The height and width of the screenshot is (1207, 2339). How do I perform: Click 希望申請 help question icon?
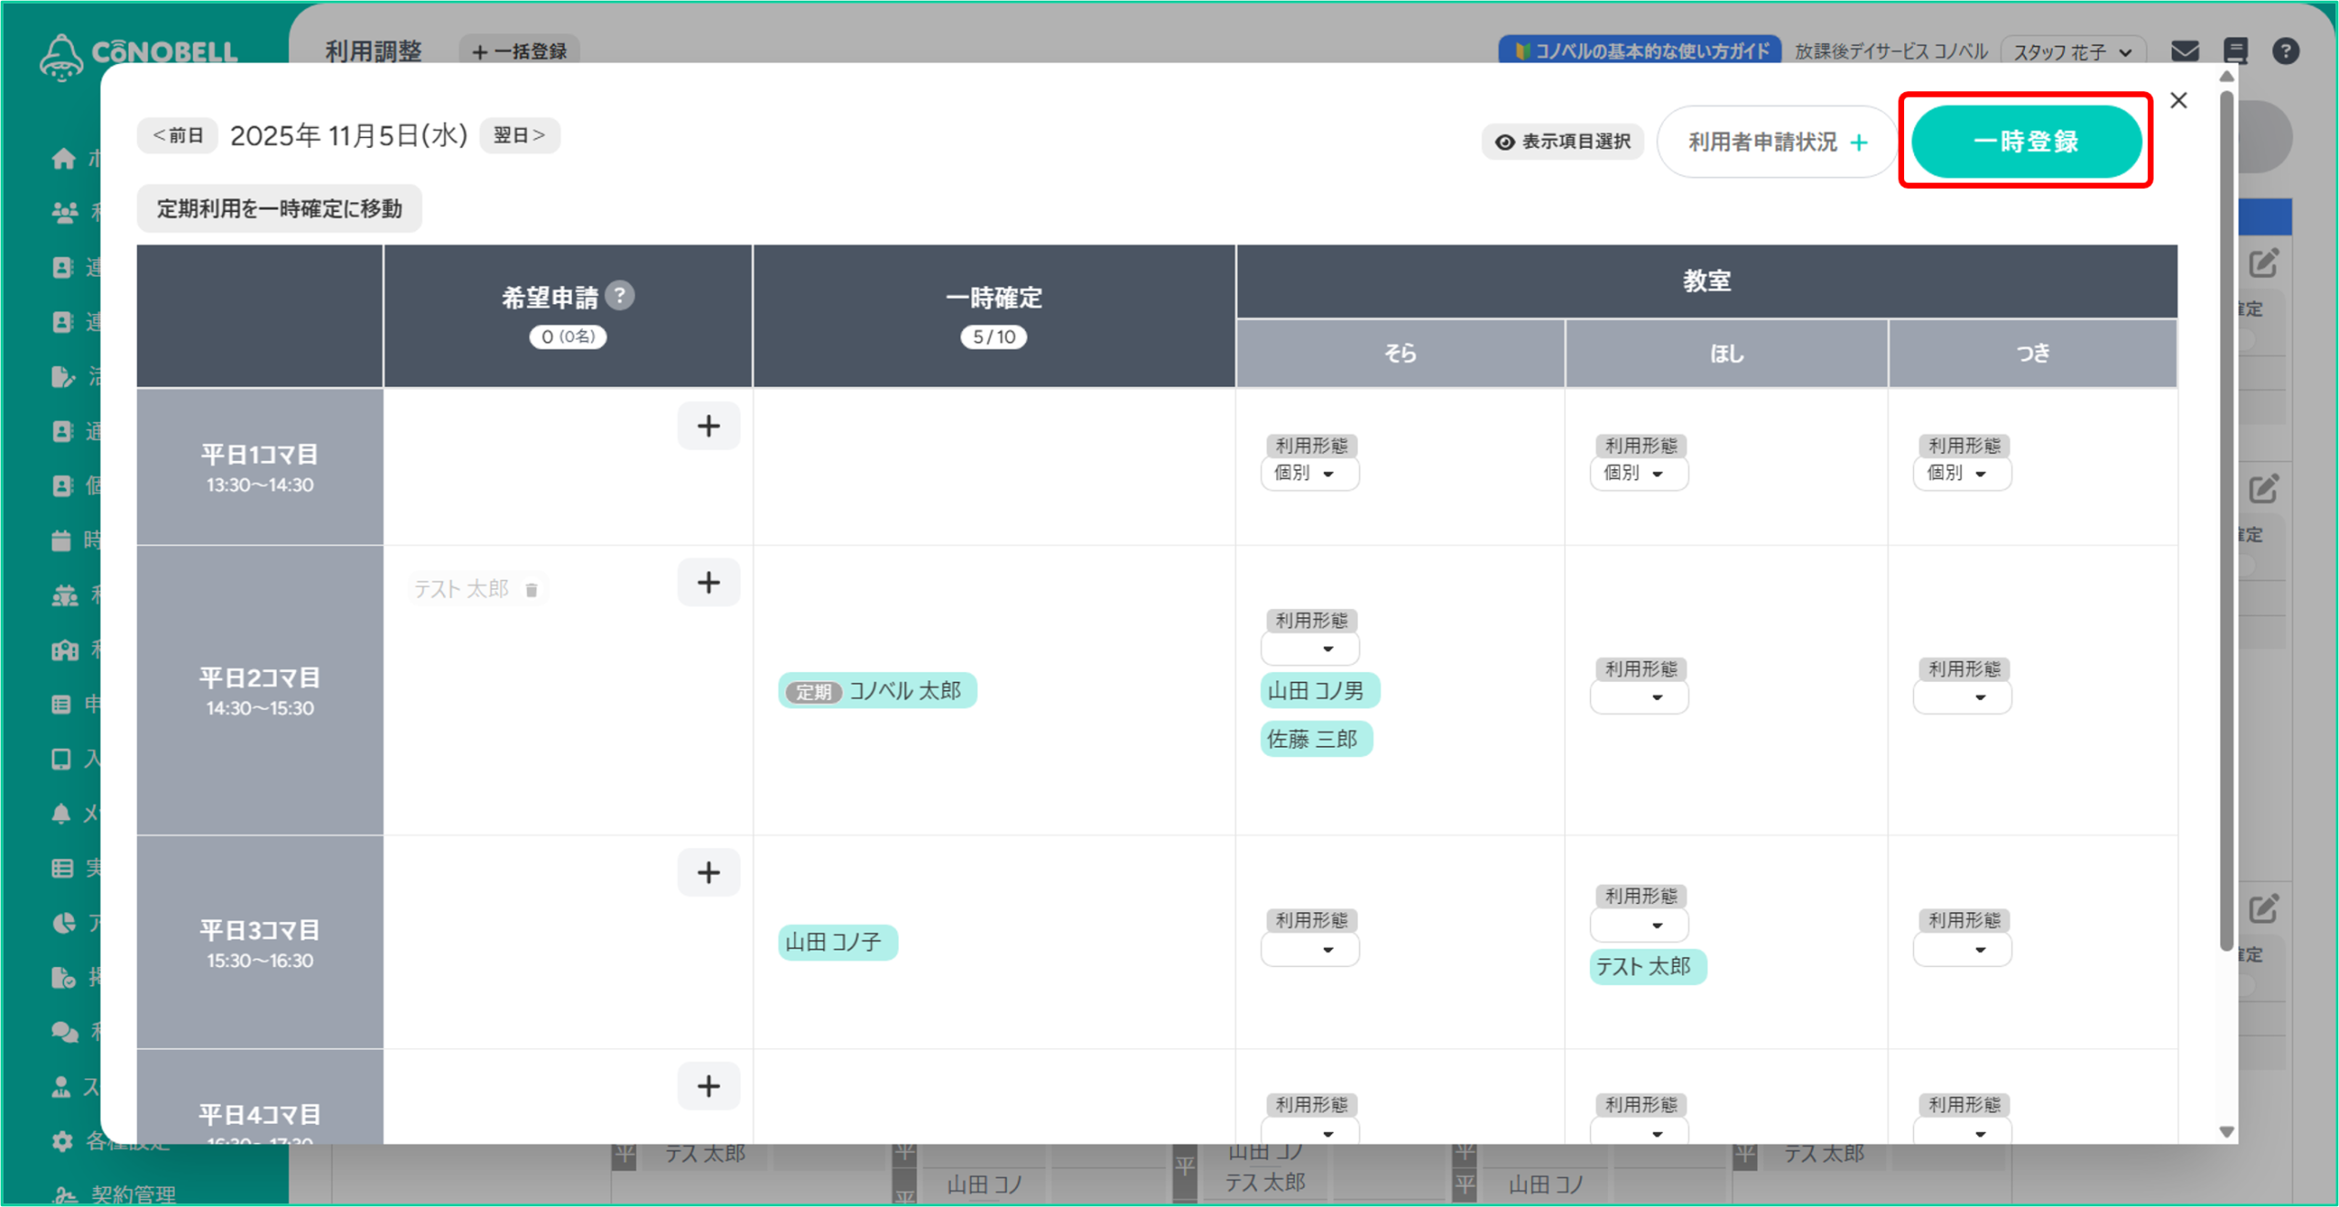click(x=619, y=295)
